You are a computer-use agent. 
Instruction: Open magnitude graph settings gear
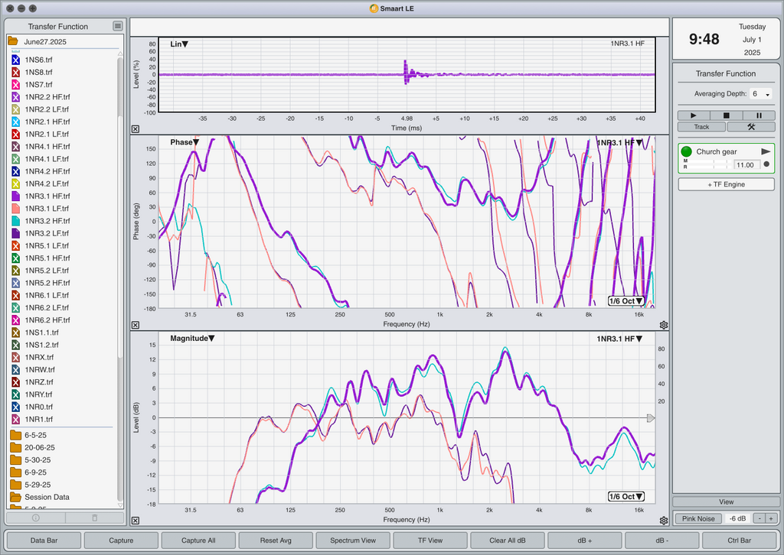pos(664,521)
